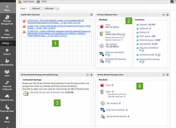Click the save icon in top right
This screenshot has height=128, width=176.
172,1
